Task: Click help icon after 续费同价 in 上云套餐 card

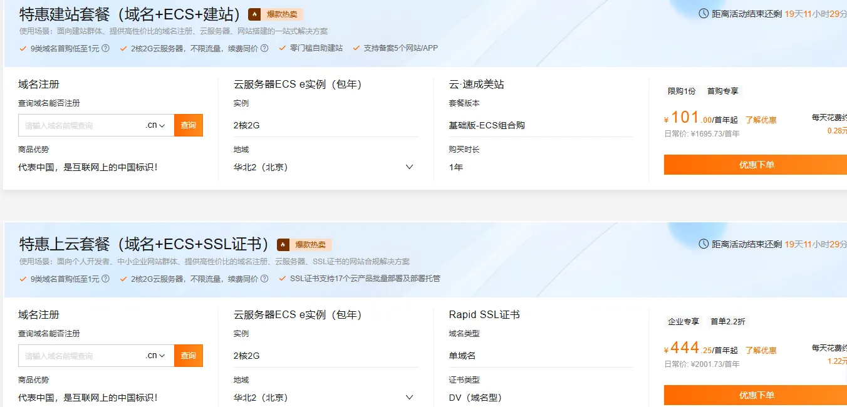Action: pos(264,278)
